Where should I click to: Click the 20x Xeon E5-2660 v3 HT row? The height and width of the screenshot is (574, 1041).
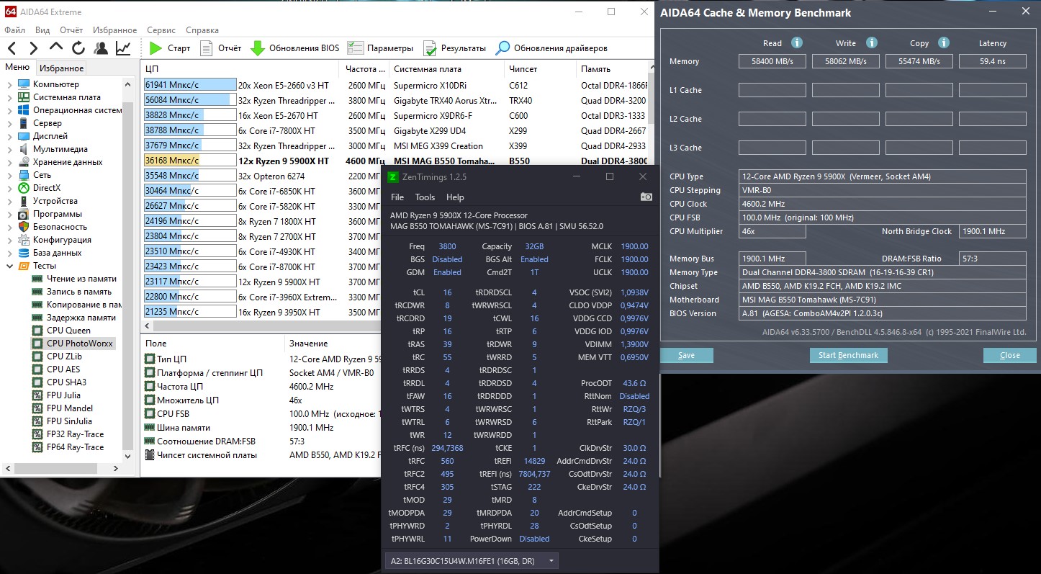[x=395, y=85]
